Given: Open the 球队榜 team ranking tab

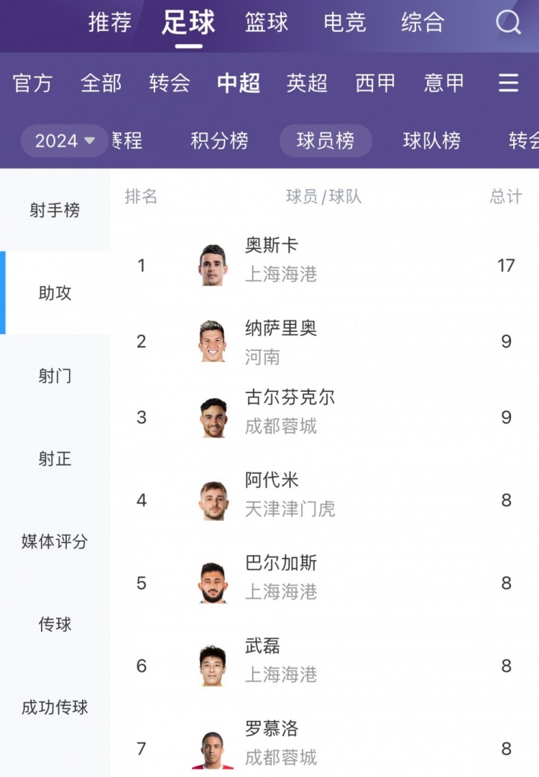Looking at the screenshot, I should tap(431, 141).
